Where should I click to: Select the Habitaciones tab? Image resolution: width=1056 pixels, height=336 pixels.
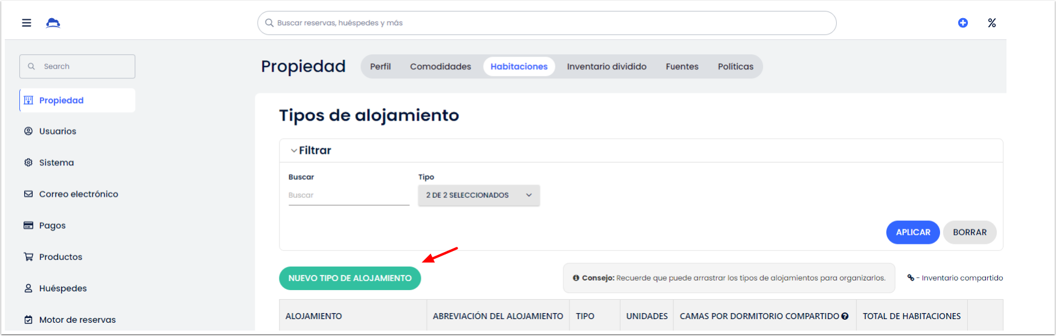click(519, 66)
